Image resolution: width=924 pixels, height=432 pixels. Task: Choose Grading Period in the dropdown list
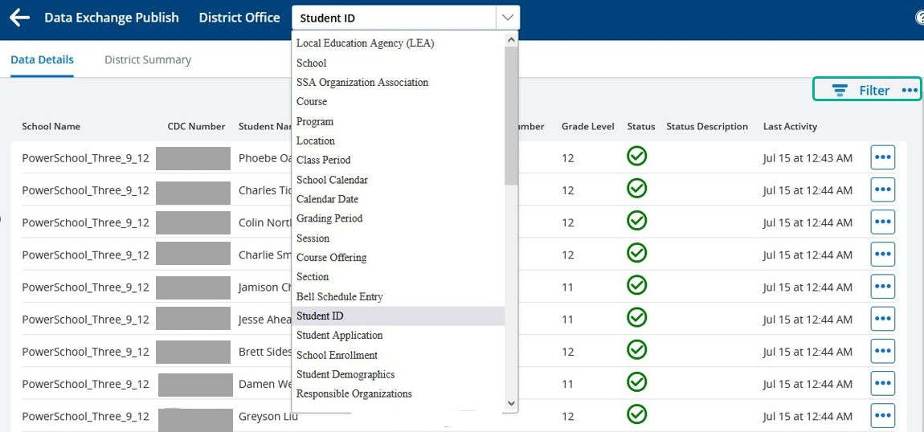(x=329, y=218)
